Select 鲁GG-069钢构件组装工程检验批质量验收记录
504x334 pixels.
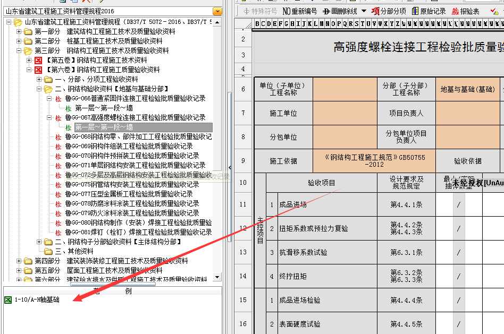(x=129, y=147)
